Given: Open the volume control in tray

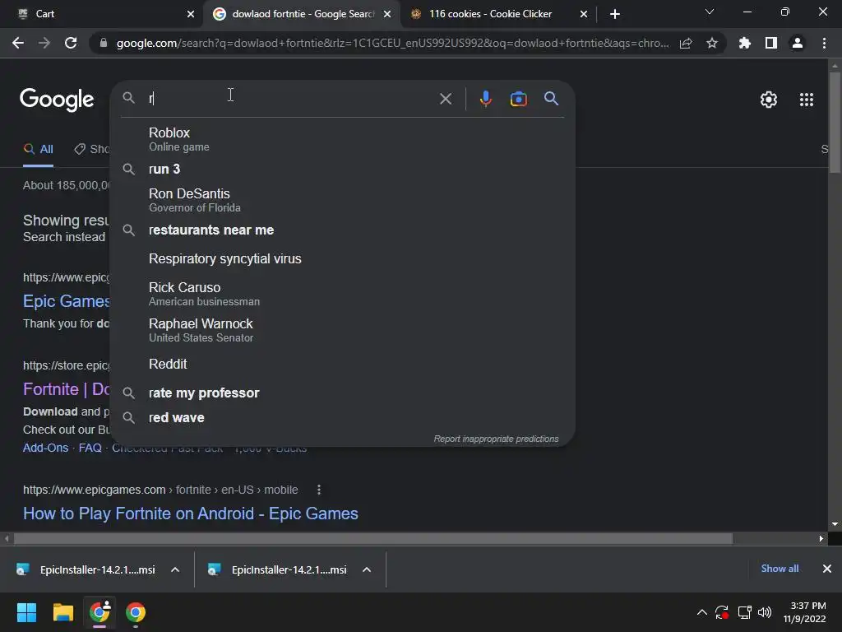Looking at the screenshot, I should pos(765,612).
